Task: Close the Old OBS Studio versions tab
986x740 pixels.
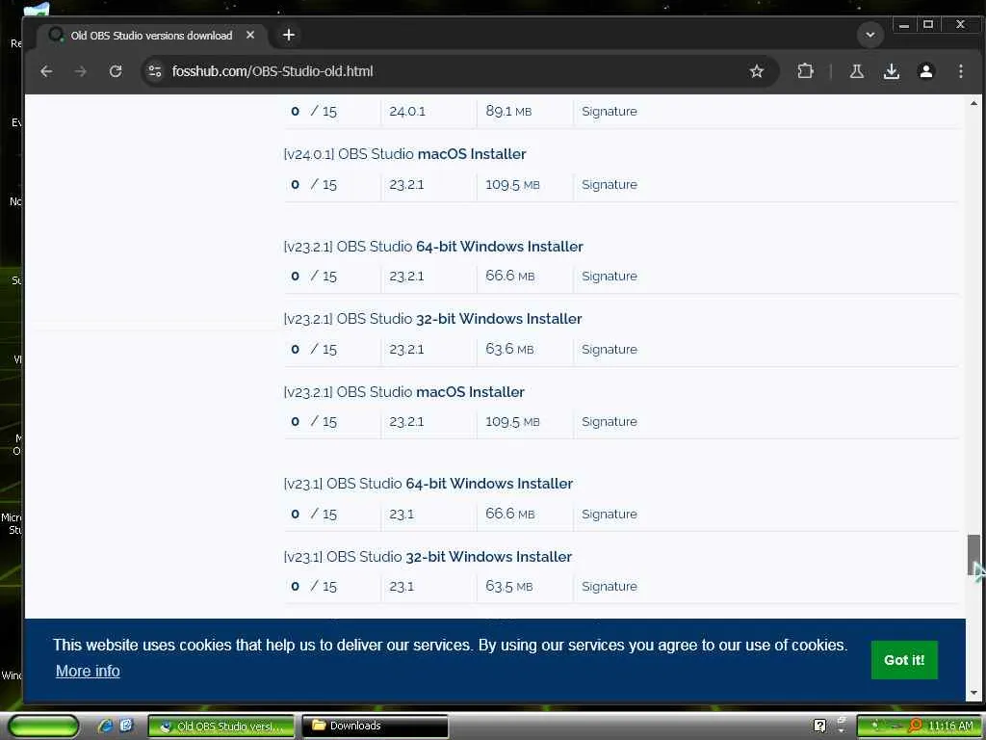Action: click(x=250, y=36)
